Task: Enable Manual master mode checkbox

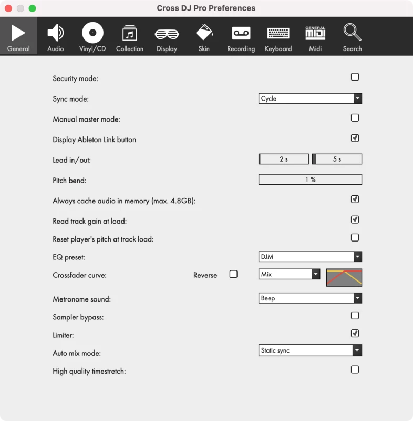Action: tap(355, 117)
